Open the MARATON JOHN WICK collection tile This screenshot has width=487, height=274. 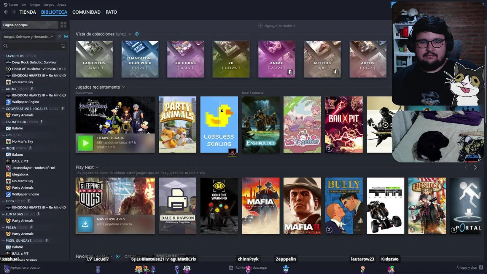click(x=140, y=59)
